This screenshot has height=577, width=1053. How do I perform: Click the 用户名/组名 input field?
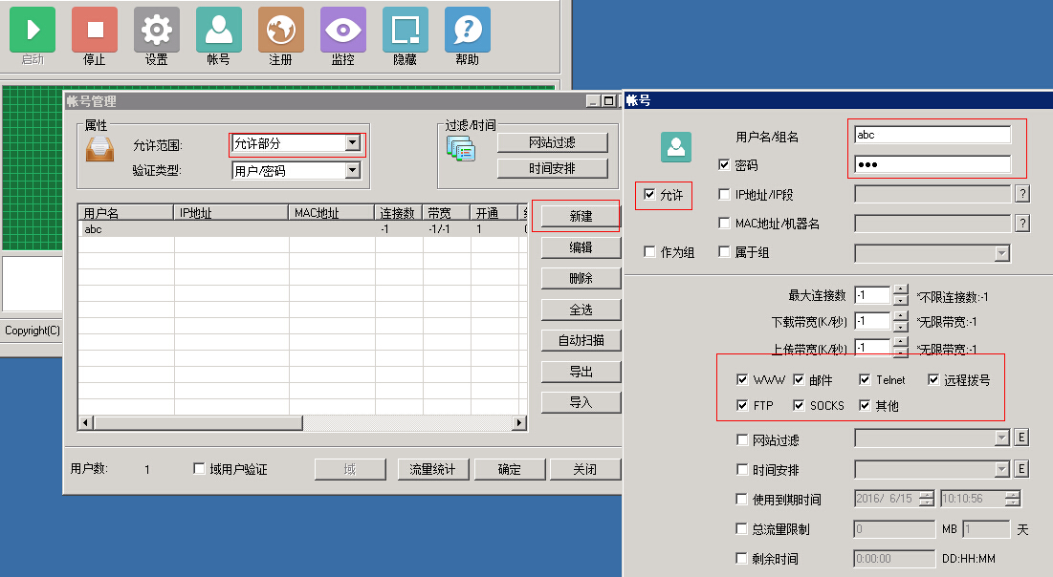tap(932, 136)
